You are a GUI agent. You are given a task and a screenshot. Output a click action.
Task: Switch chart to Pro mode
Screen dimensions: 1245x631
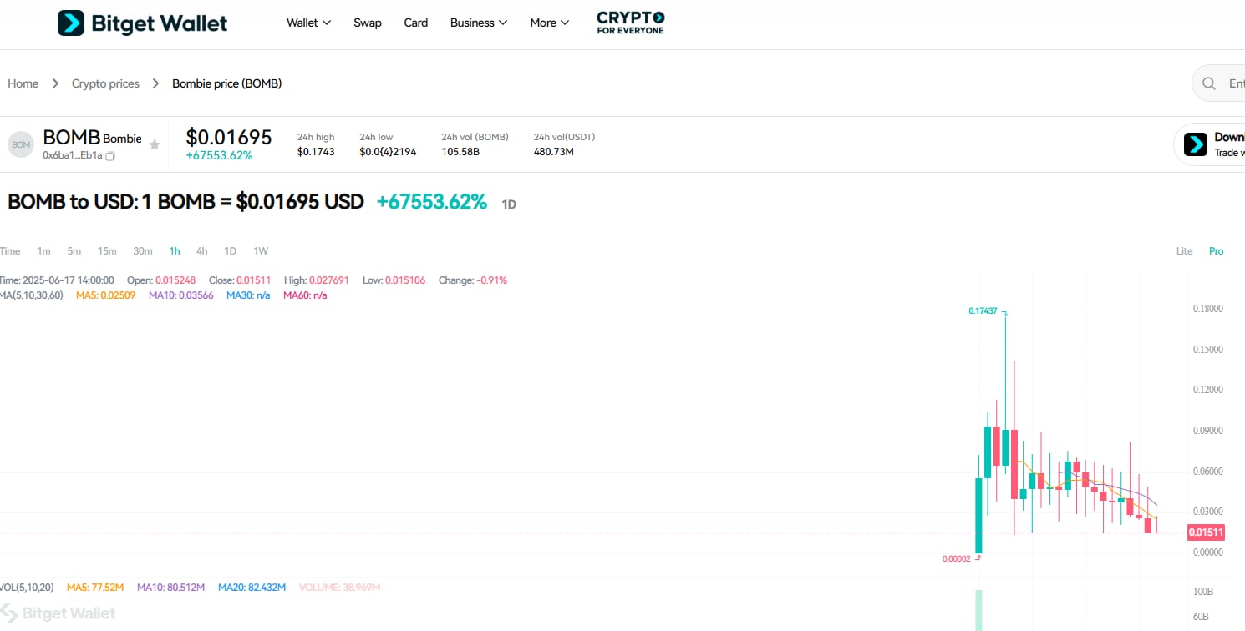(x=1216, y=250)
